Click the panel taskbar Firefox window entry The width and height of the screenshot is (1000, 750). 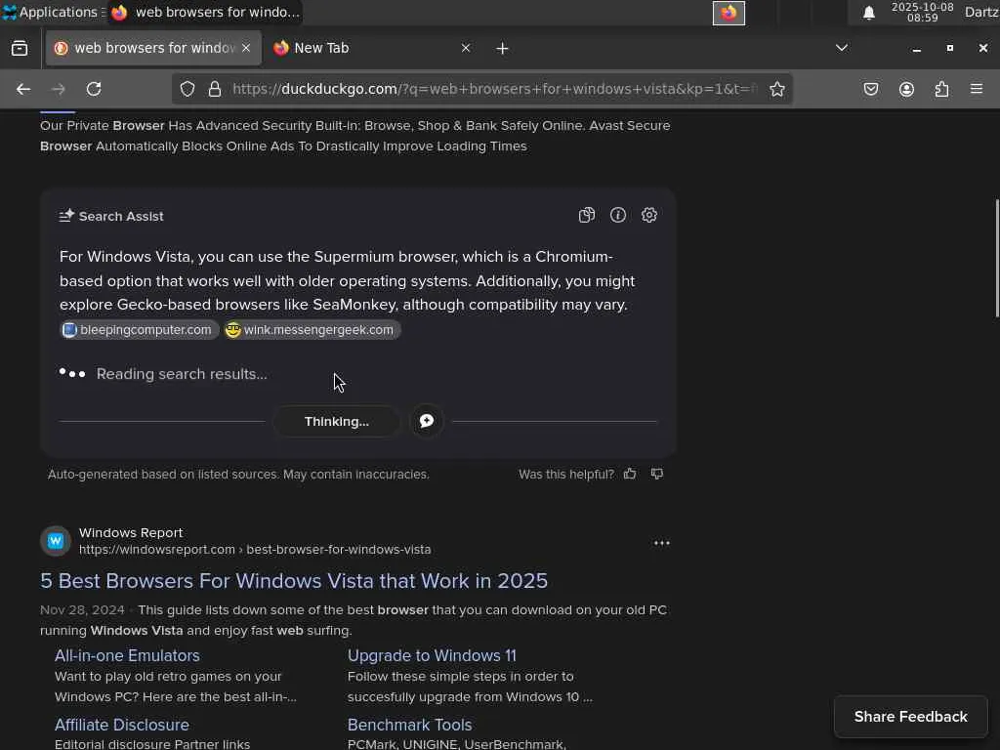coord(204,12)
